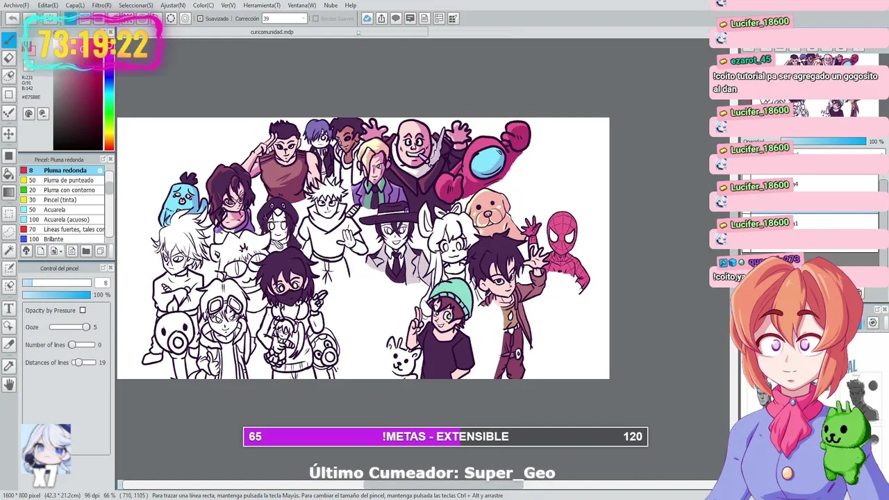
Task: Toggle Opacity by Pressure checkbox
Action: 82,310
